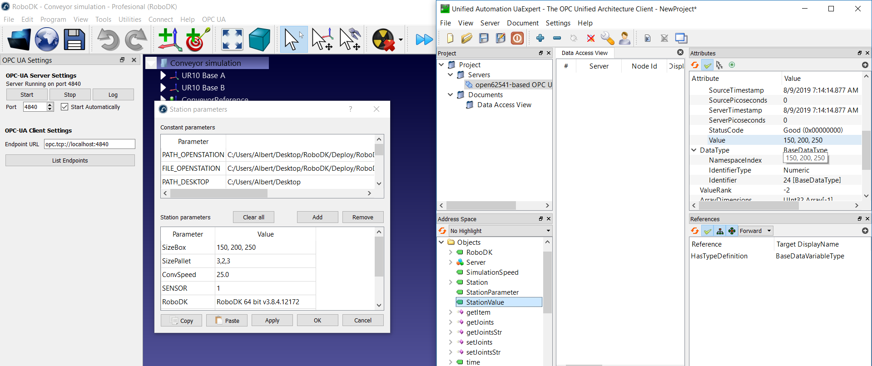Click the Add Server plus icon in UaExpert

540,38
